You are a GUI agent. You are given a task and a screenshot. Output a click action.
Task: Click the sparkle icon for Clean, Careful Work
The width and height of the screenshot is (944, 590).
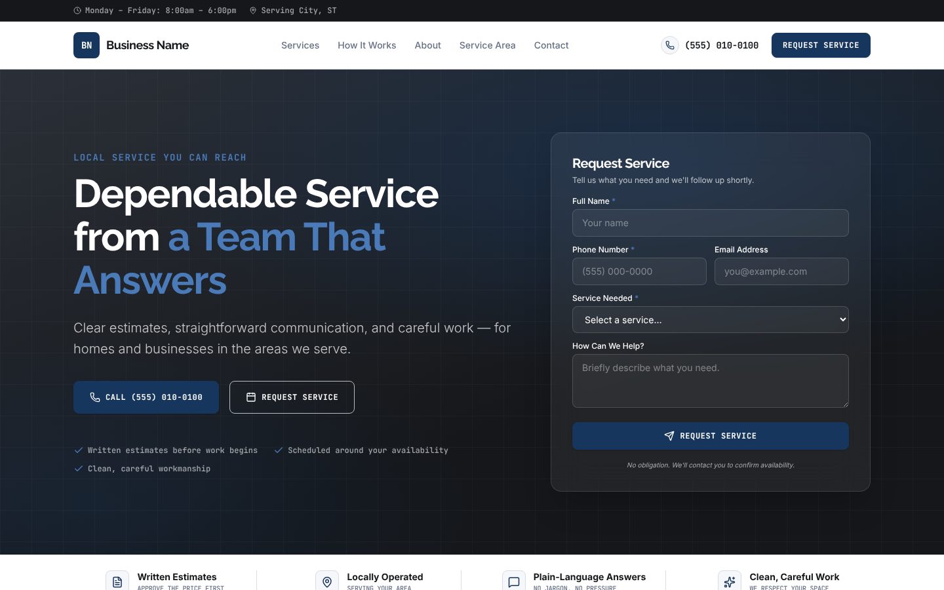coord(730,581)
